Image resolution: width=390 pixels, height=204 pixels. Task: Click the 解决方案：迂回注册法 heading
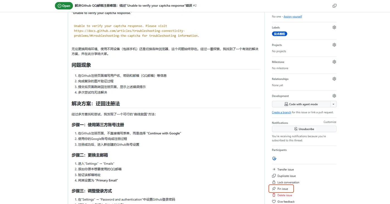click(x=96, y=104)
